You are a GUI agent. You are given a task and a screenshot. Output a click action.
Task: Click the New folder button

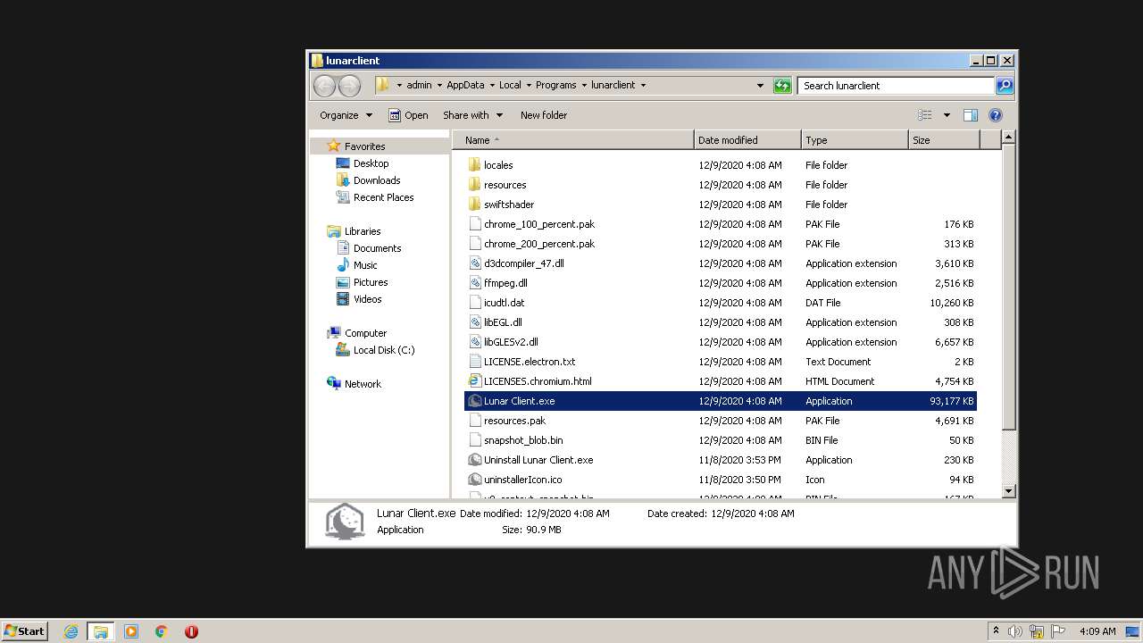544,115
